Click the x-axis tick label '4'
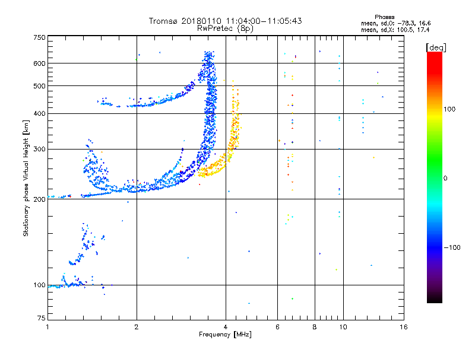The image size is (475, 356). click(x=226, y=327)
